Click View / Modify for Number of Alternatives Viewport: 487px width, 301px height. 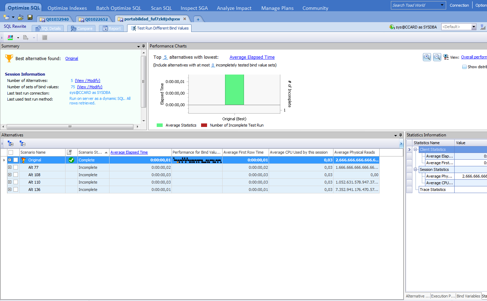88,81
